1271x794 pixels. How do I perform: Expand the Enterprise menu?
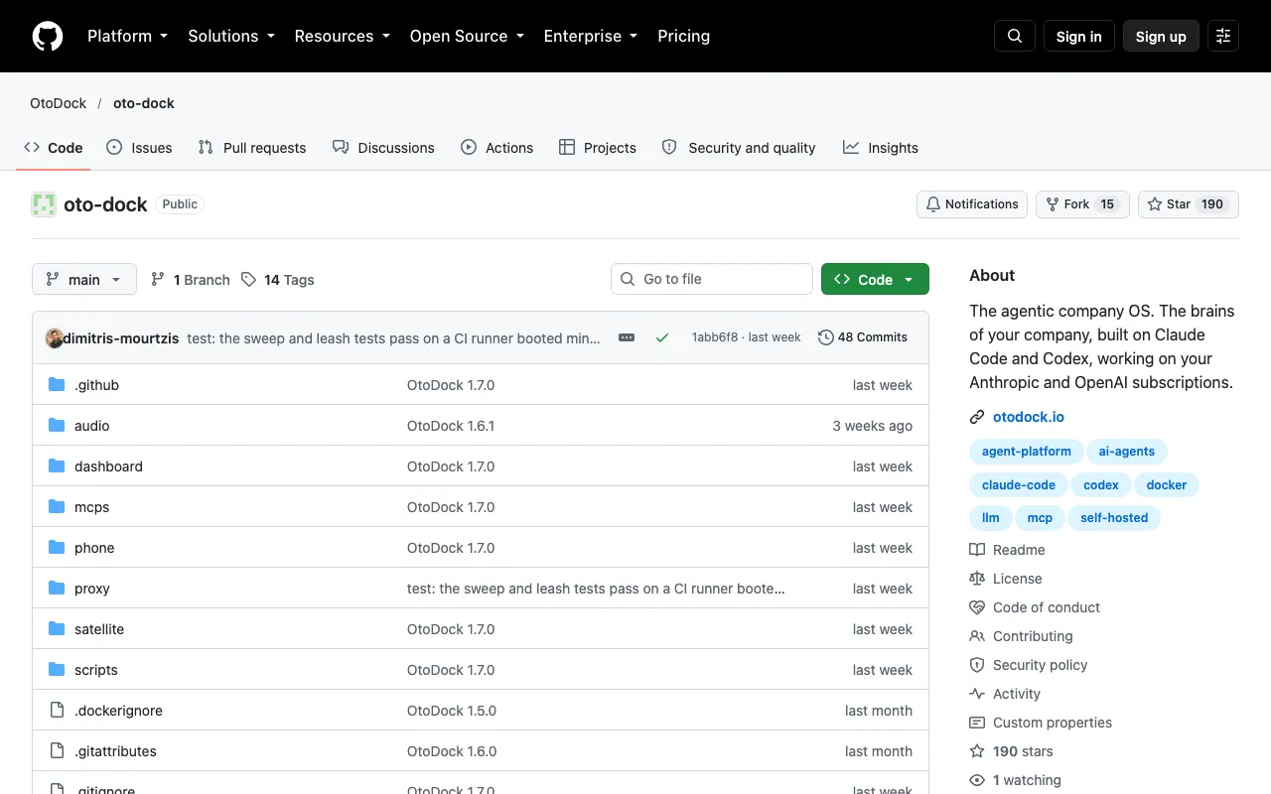[x=590, y=36]
